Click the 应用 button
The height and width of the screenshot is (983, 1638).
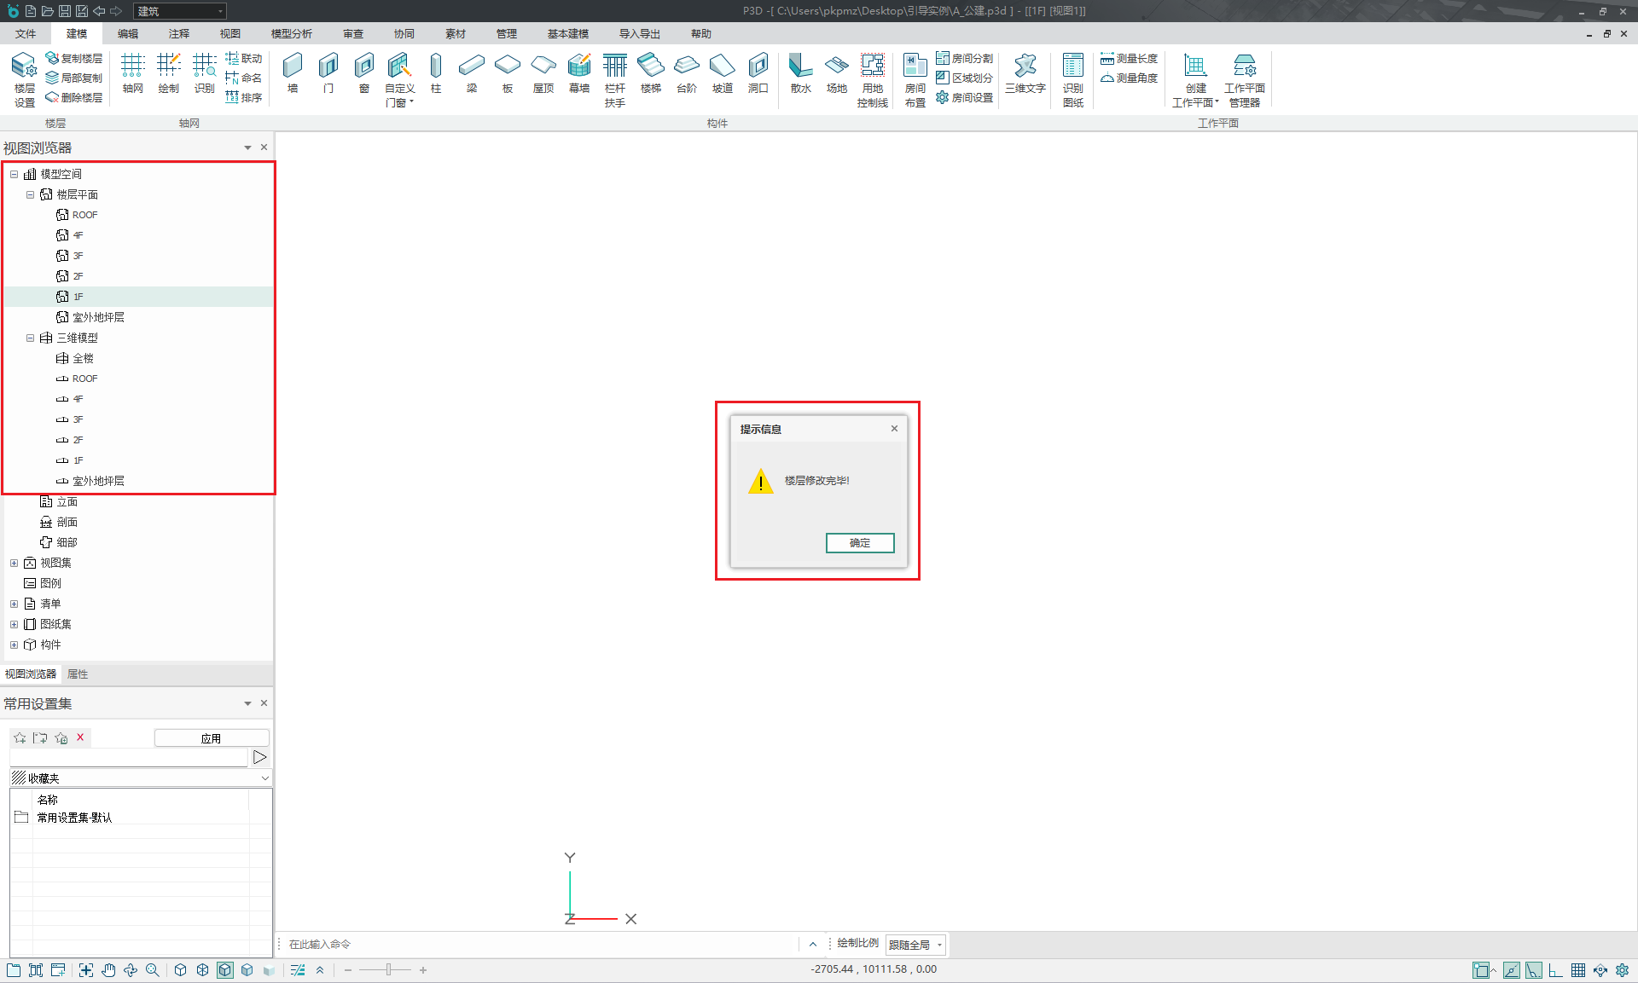211,738
